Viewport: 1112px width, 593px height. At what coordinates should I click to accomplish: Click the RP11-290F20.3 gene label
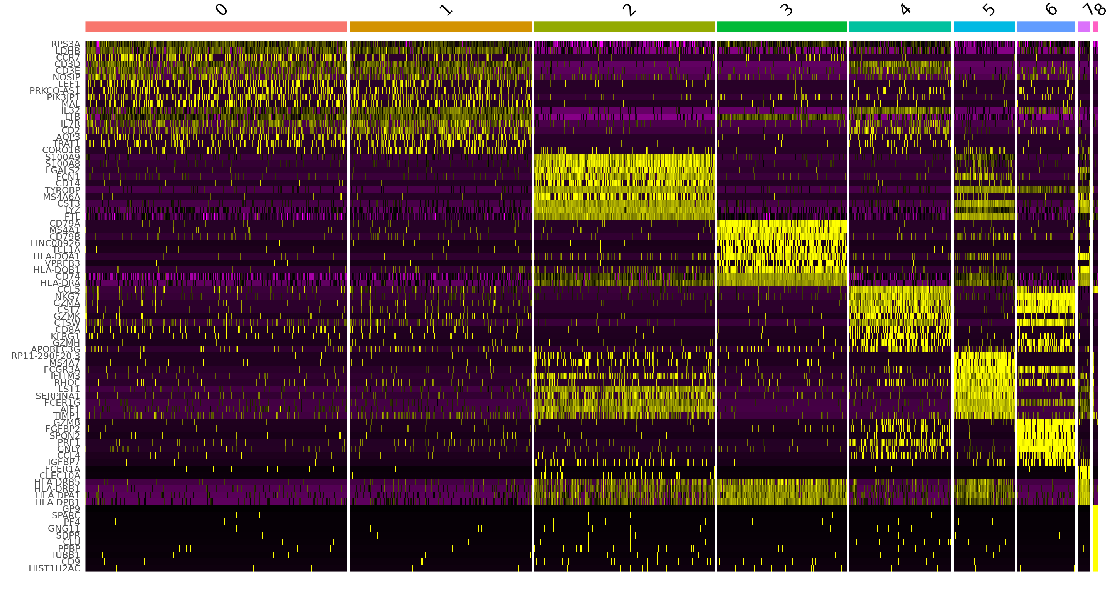46,356
